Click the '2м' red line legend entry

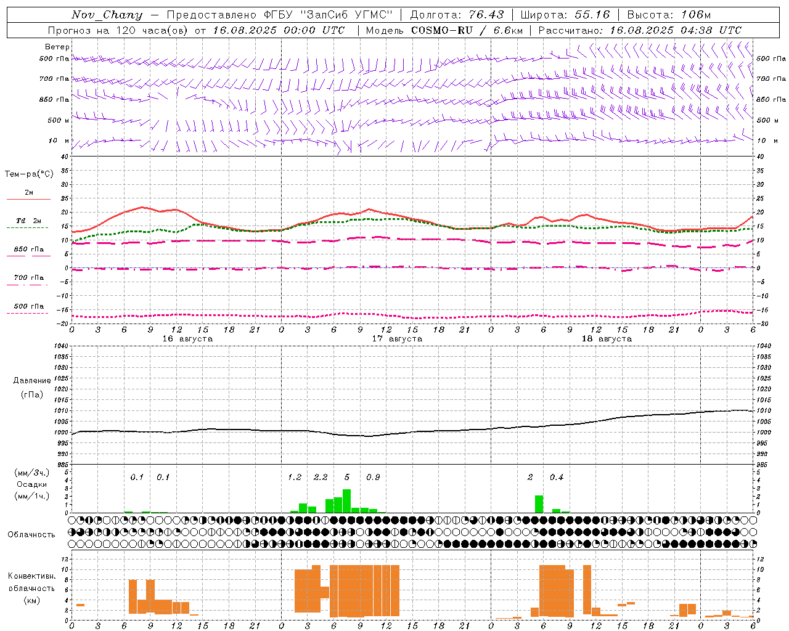coord(29,192)
